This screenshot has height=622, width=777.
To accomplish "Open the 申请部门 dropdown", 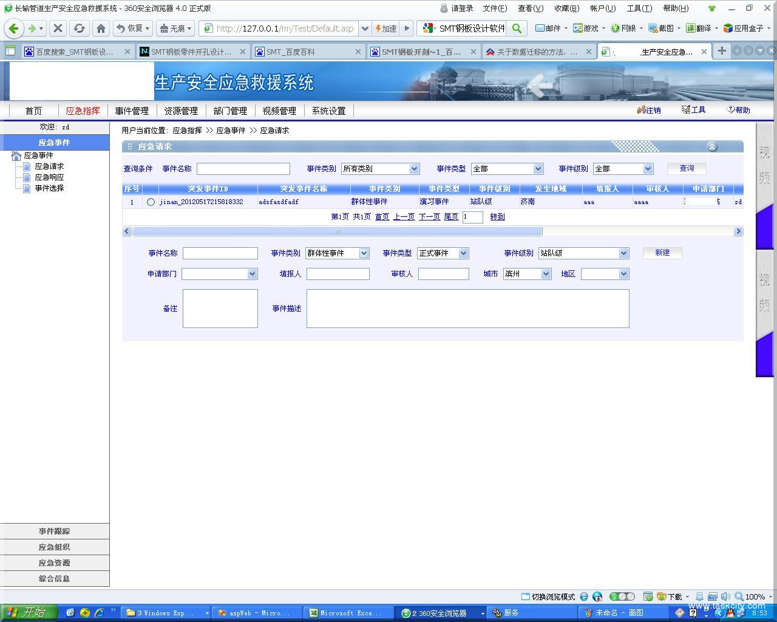I will 219,274.
